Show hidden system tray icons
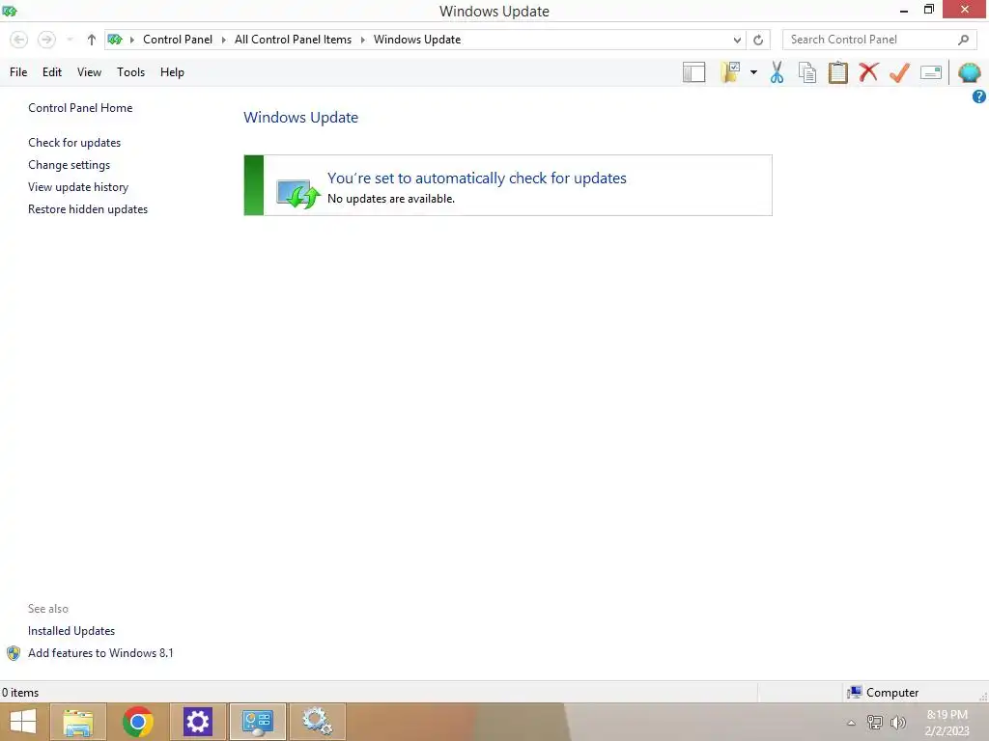Image resolution: width=989 pixels, height=741 pixels. click(851, 723)
